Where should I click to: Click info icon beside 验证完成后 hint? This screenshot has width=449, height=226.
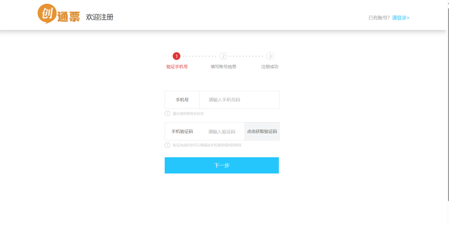click(x=168, y=145)
